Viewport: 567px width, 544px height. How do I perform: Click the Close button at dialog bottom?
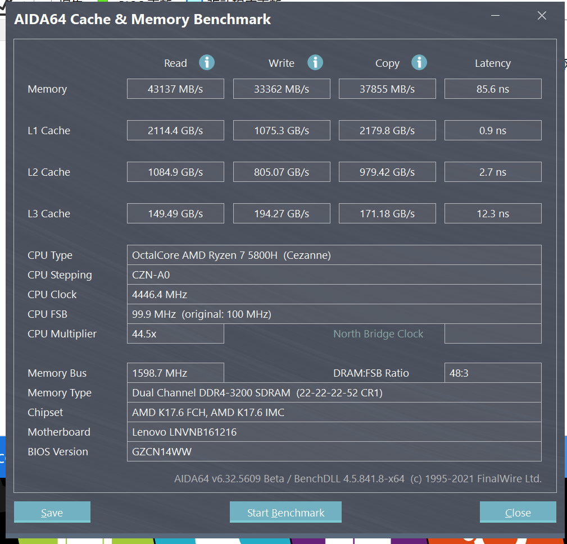click(518, 512)
